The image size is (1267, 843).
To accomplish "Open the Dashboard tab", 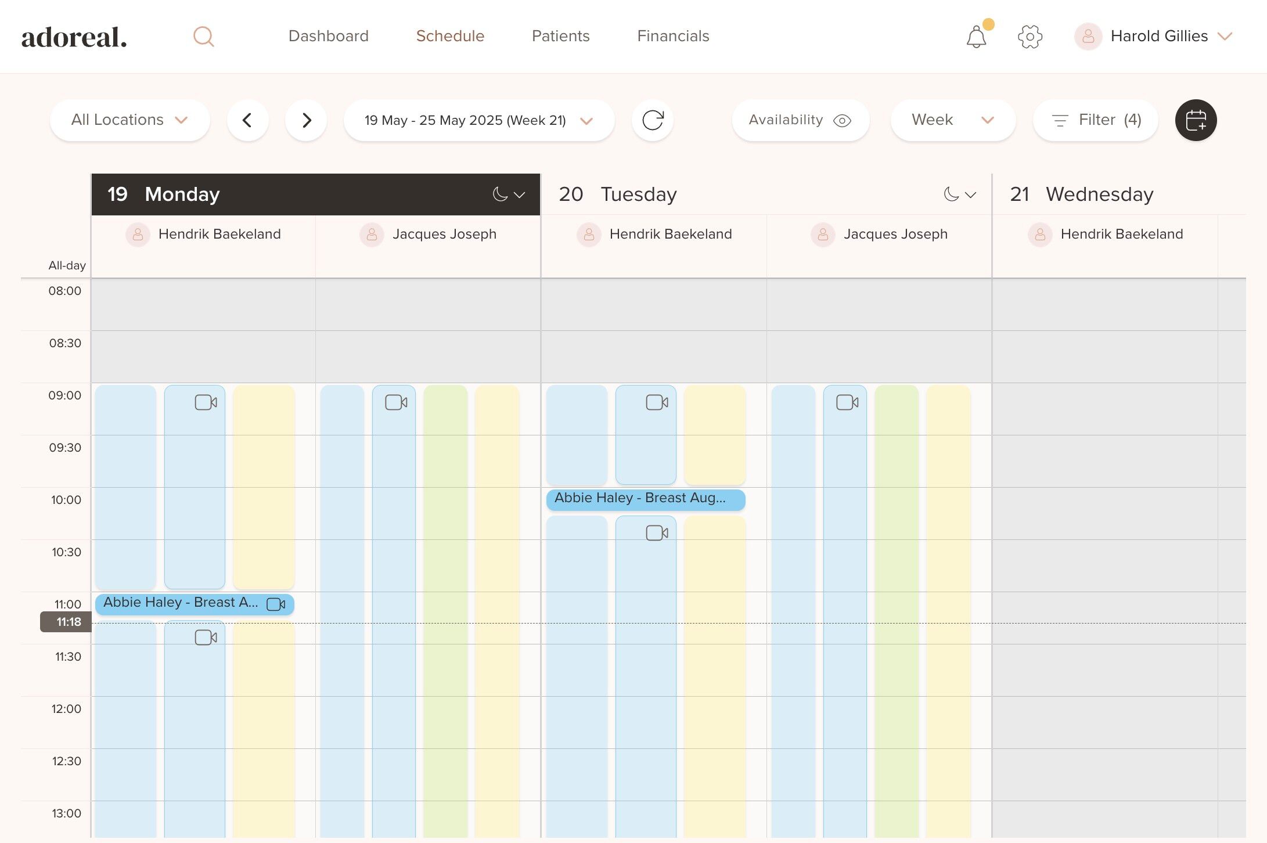I will 328,36.
